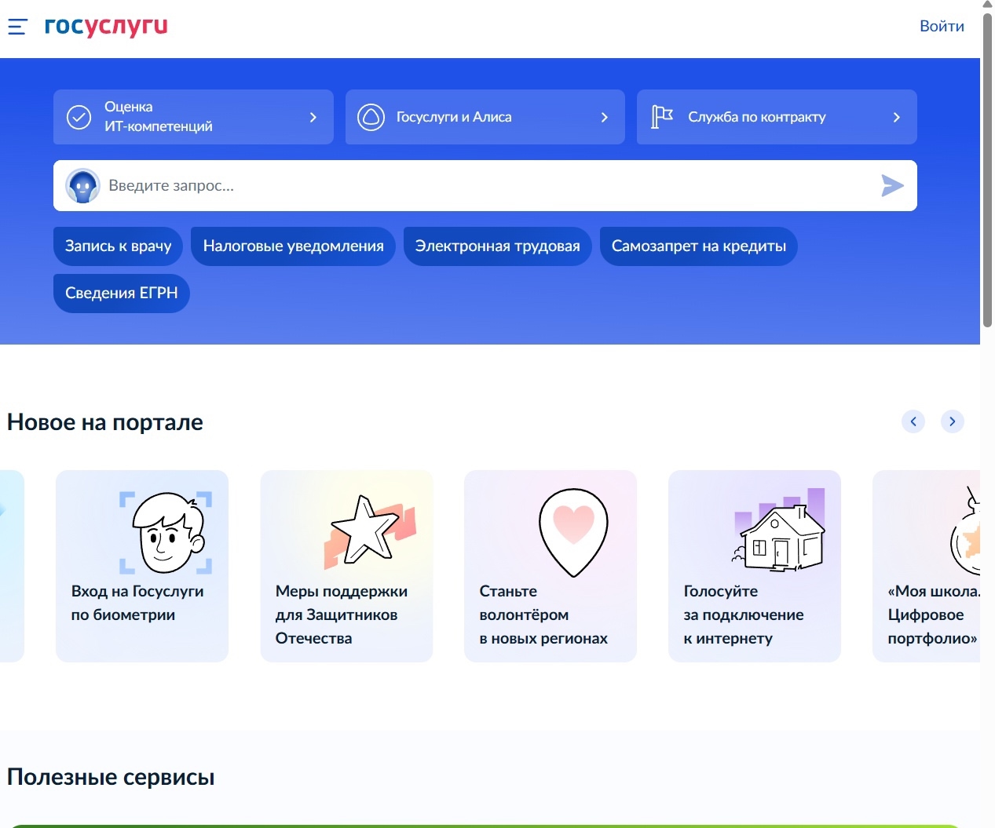Screen dimensions: 995x828
Task: Open Оценка ИТ-компетенций banner text
Action: point(159,116)
